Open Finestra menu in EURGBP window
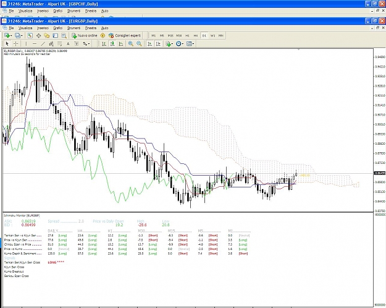Screen dimensions: 386x308 coord(91,28)
